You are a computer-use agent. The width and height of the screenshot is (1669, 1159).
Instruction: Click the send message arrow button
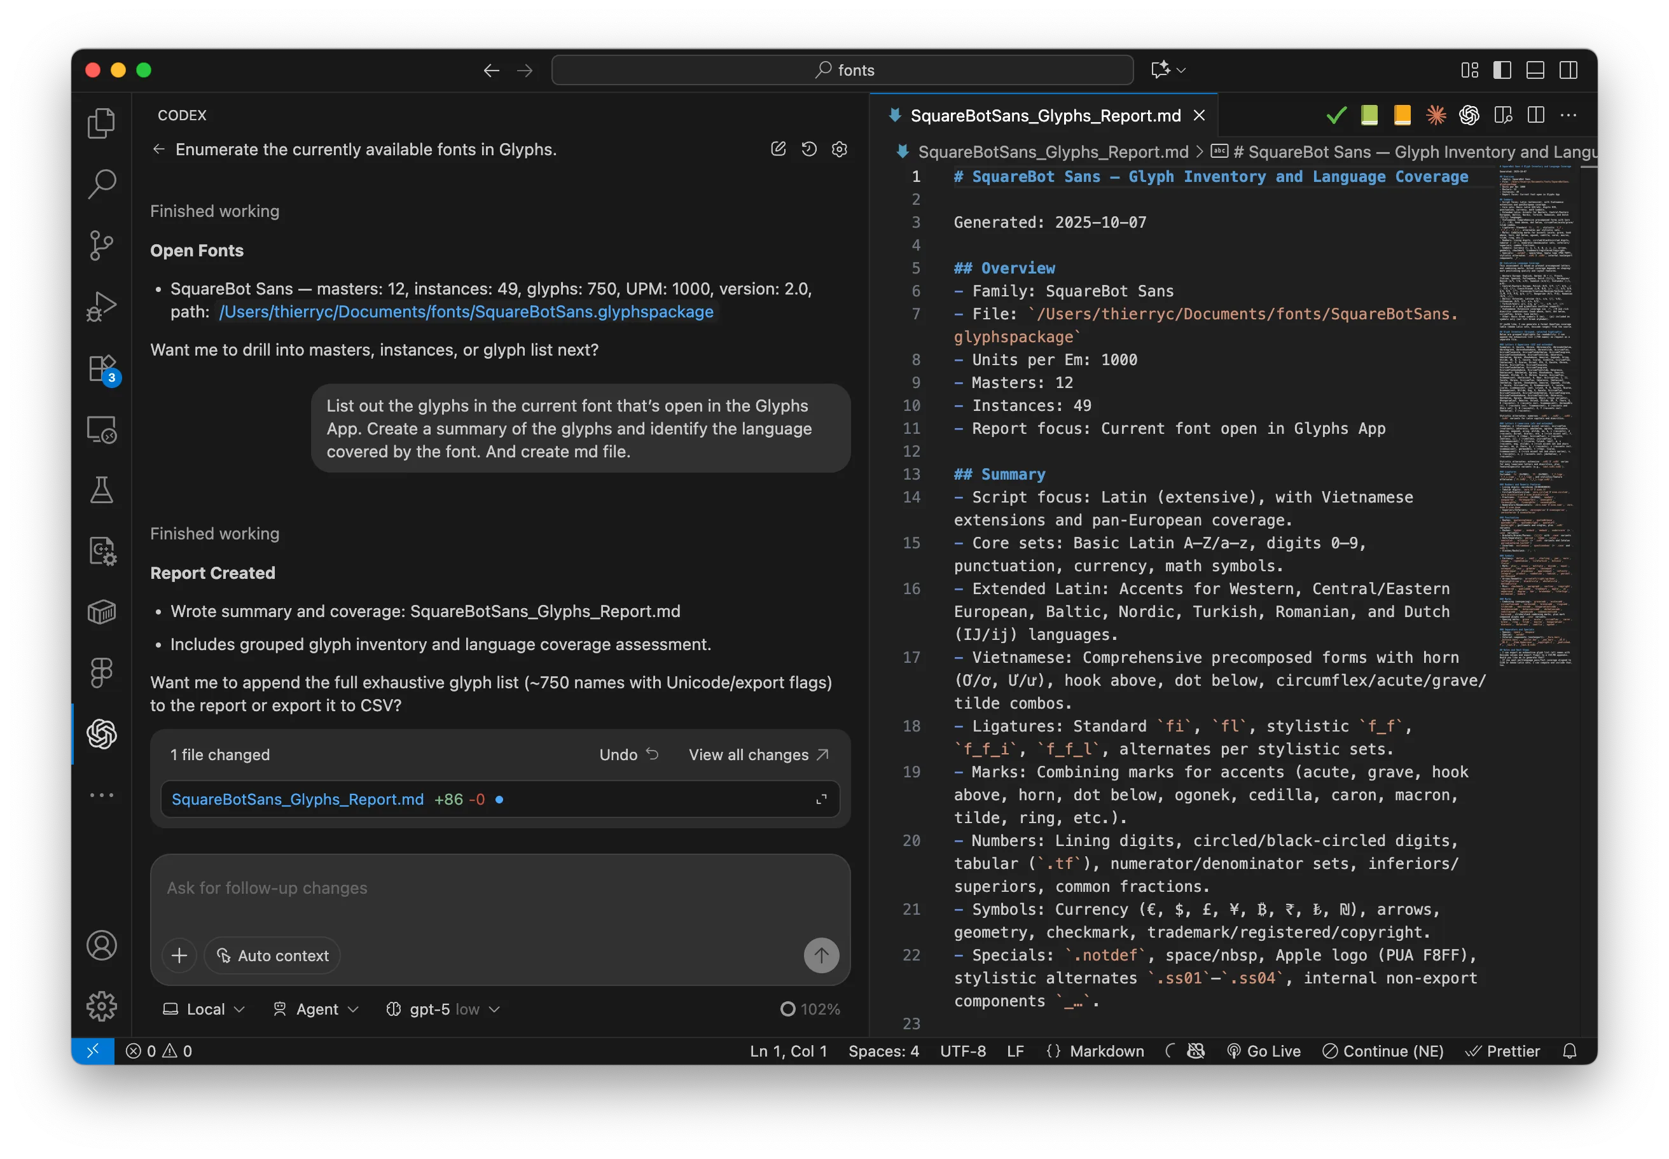coord(821,955)
